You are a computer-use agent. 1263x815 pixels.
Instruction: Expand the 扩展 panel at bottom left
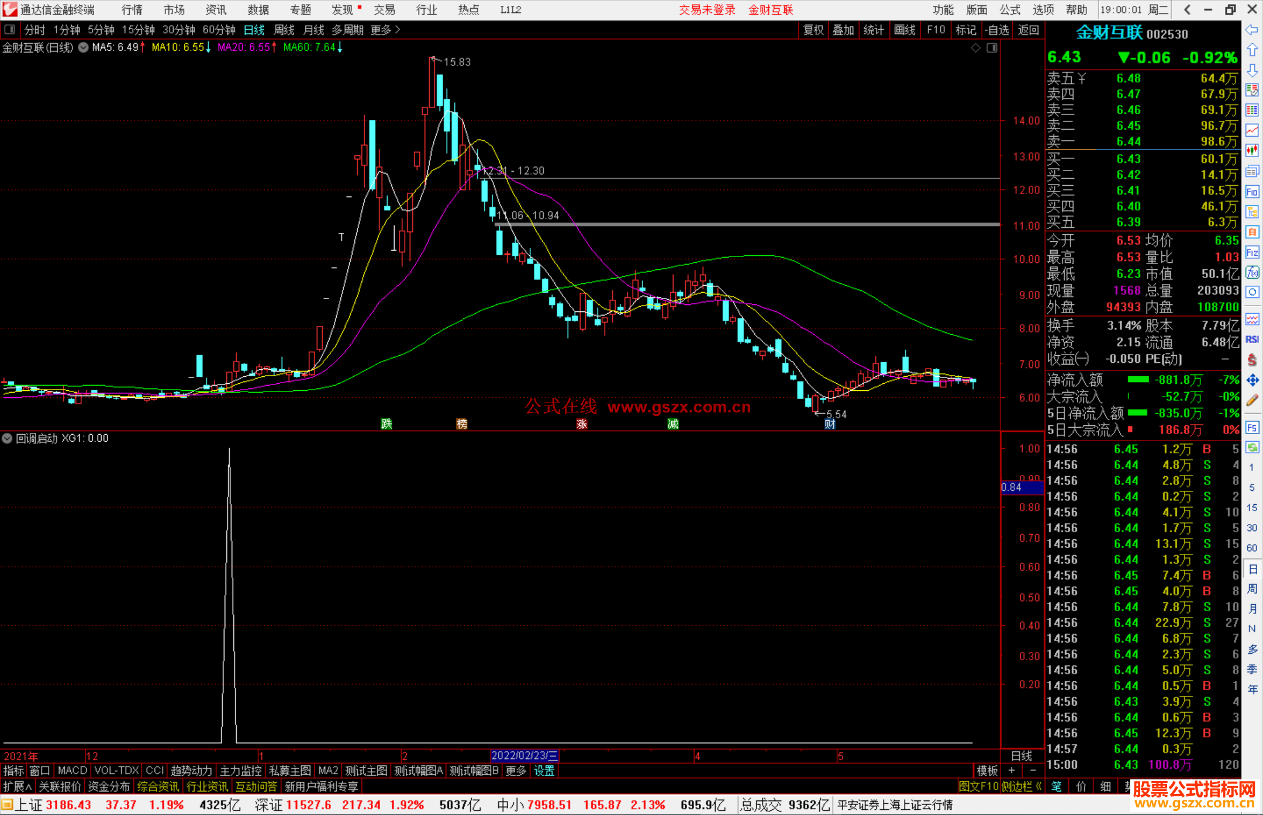tap(18, 786)
